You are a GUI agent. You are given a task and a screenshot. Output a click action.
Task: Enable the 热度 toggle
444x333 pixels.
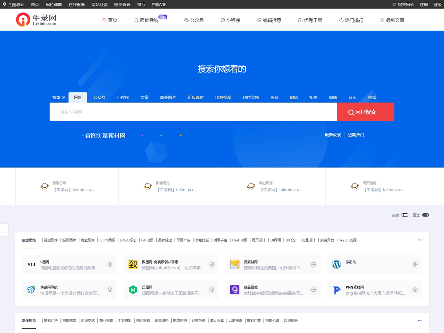(x=405, y=215)
